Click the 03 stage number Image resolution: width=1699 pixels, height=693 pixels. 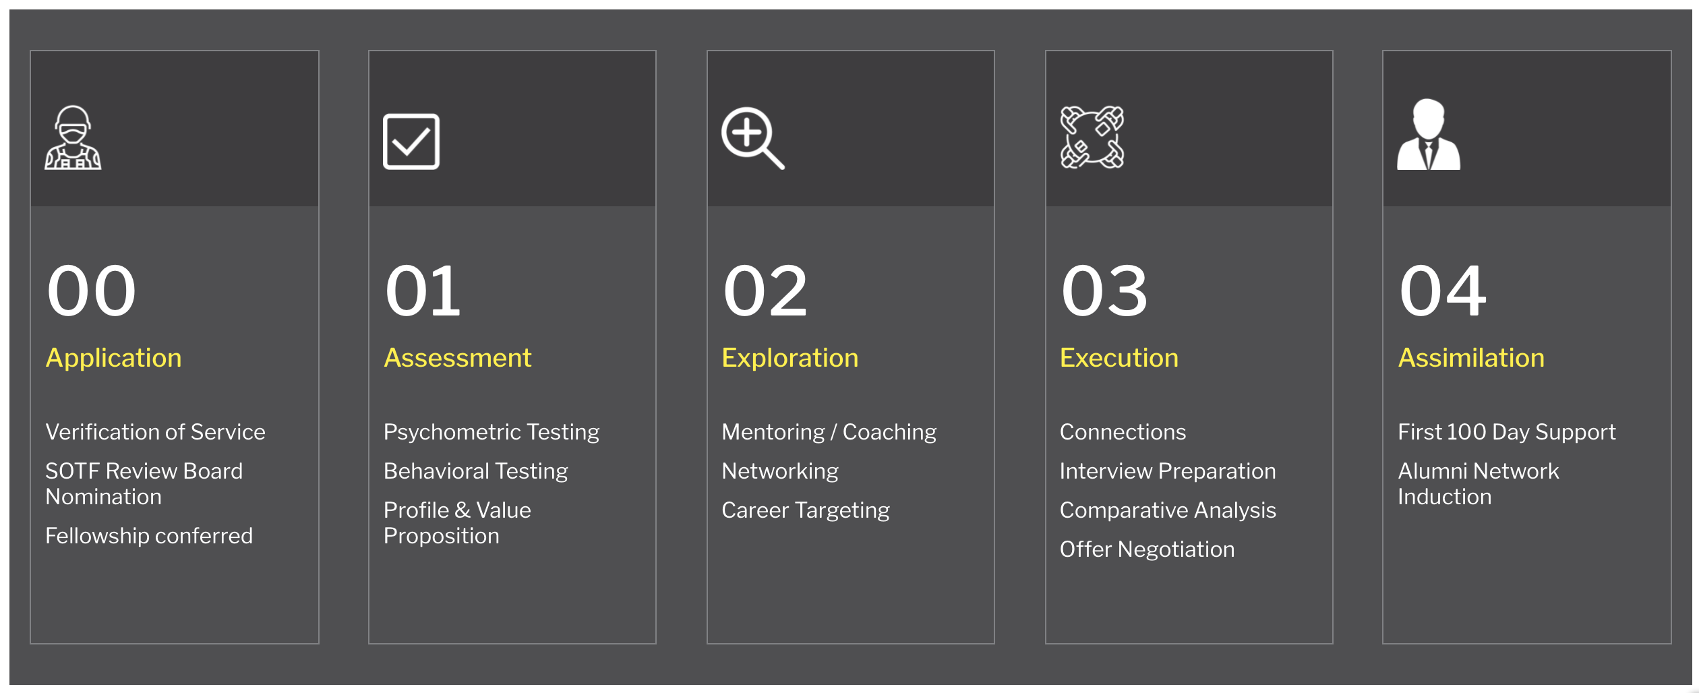[x=1104, y=291]
